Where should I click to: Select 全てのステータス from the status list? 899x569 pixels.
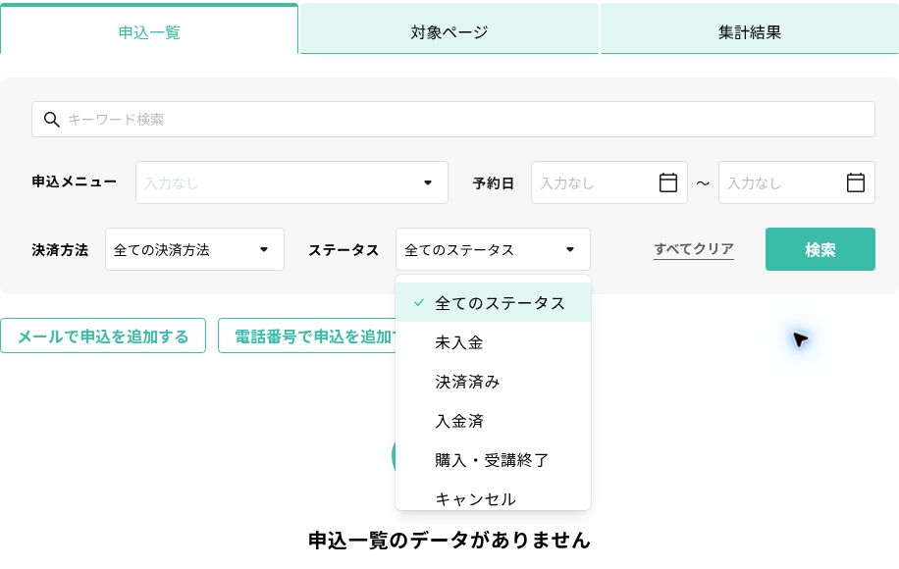[493, 302]
